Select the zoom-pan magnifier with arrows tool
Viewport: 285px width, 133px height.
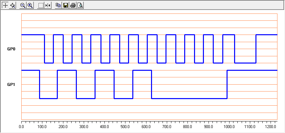(x=12, y=5)
